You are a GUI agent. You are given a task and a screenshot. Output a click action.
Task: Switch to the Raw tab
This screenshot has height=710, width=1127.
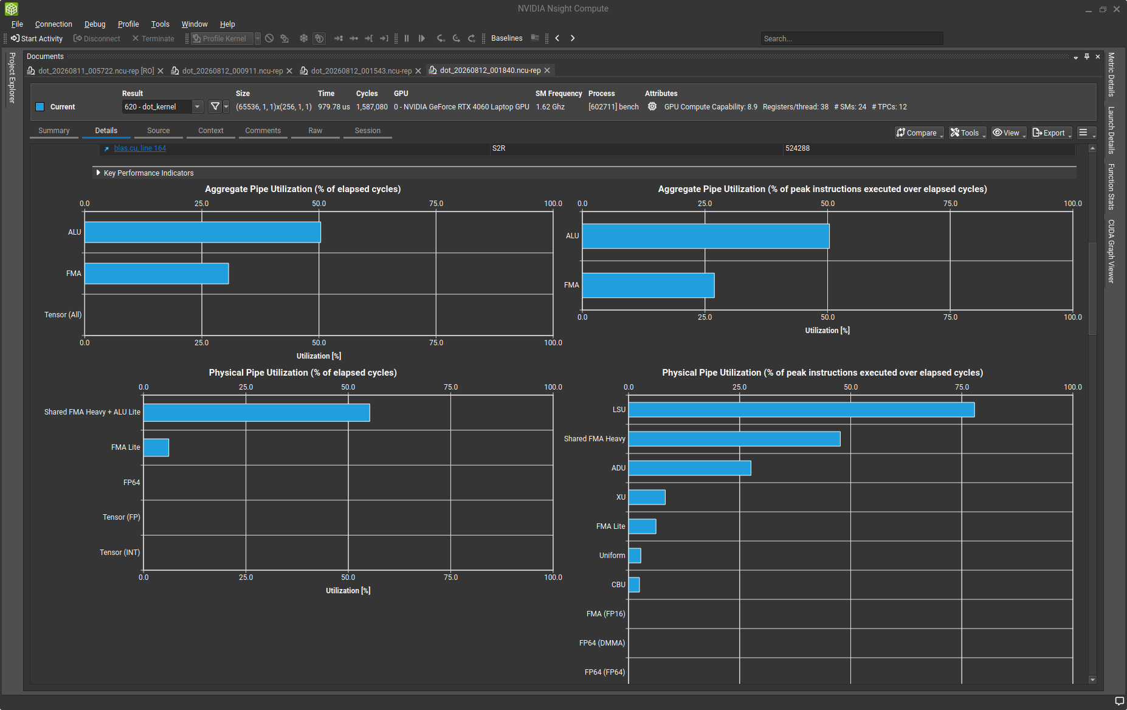point(315,131)
